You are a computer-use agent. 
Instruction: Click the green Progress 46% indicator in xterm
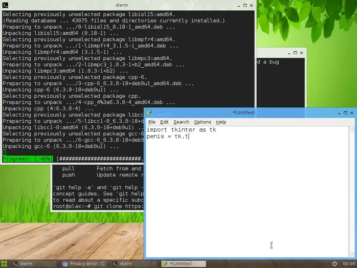[28, 159]
